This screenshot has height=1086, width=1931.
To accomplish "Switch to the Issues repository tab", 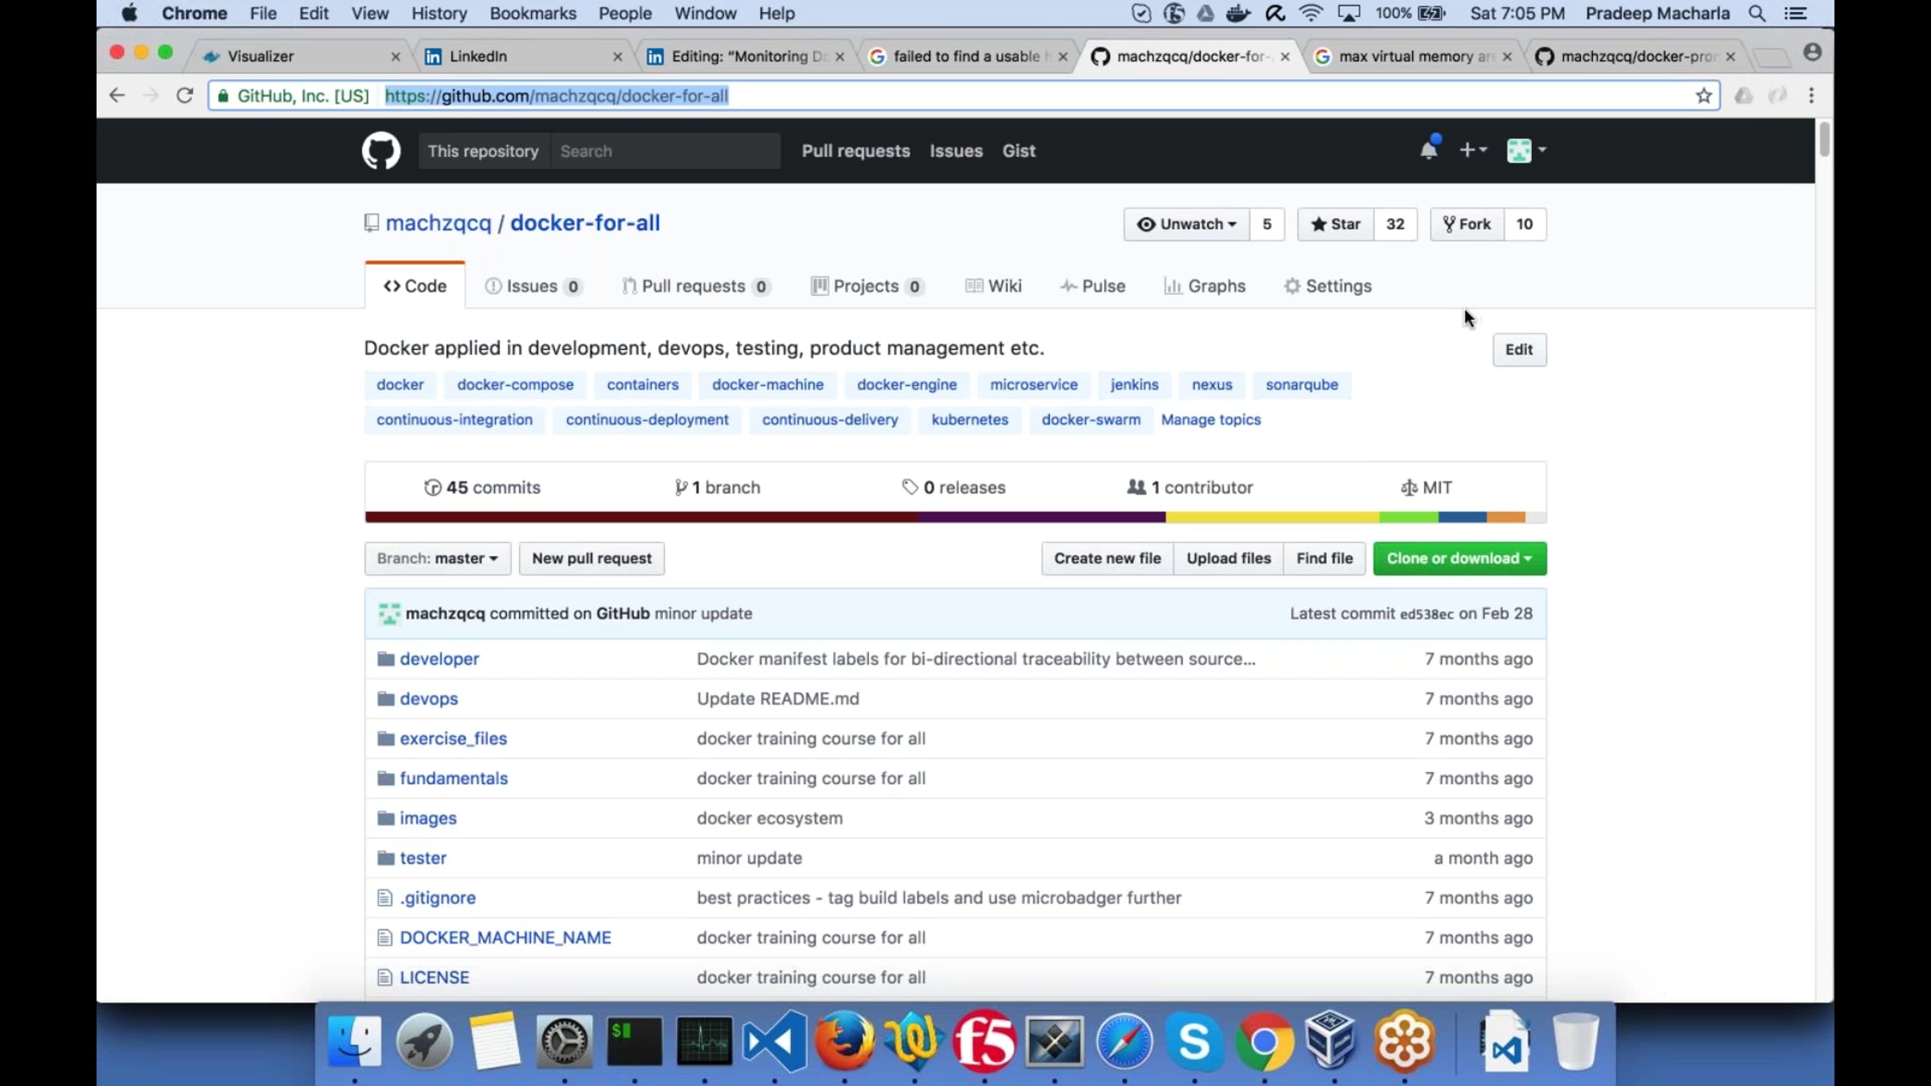I will click(533, 286).
